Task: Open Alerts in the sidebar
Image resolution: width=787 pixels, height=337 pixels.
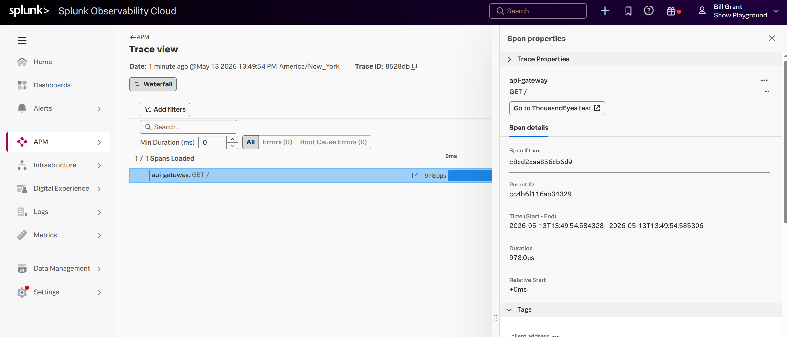Action: pyautogui.click(x=43, y=108)
